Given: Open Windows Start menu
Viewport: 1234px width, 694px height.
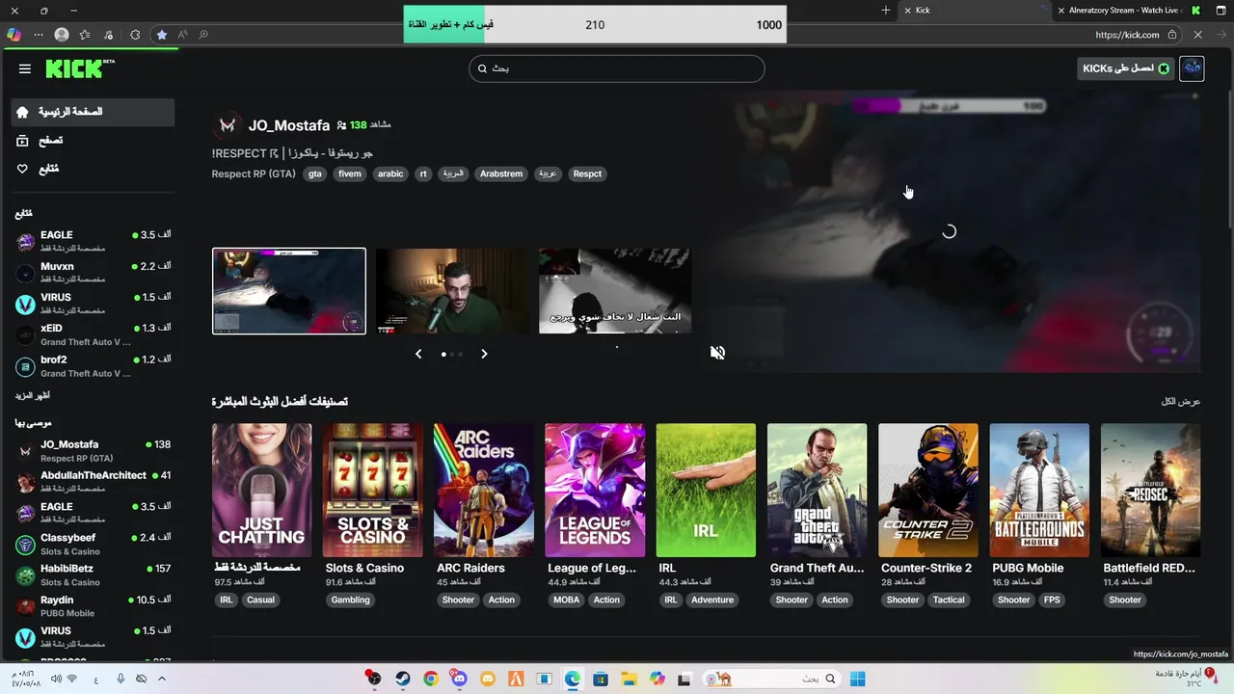Looking at the screenshot, I should (858, 679).
